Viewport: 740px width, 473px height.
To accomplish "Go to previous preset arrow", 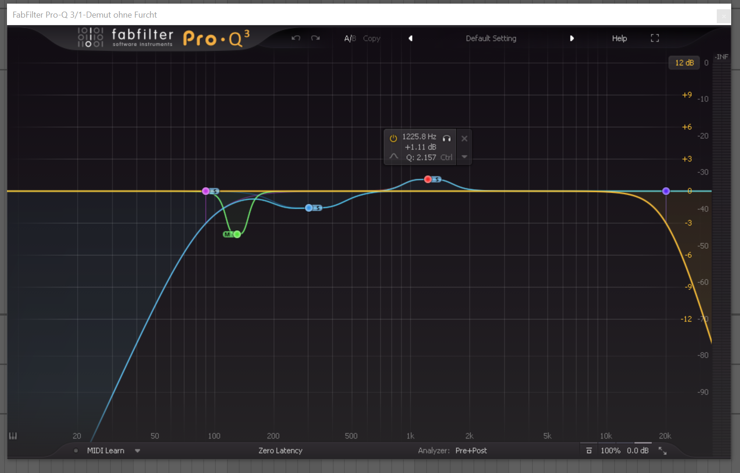I will click(410, 39).
